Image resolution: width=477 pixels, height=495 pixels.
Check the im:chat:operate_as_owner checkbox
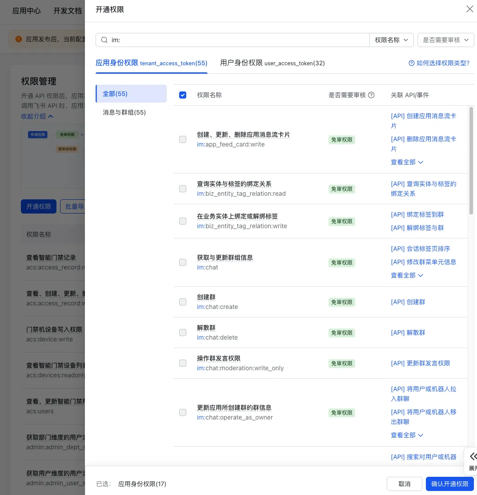(x=183, y=412)
